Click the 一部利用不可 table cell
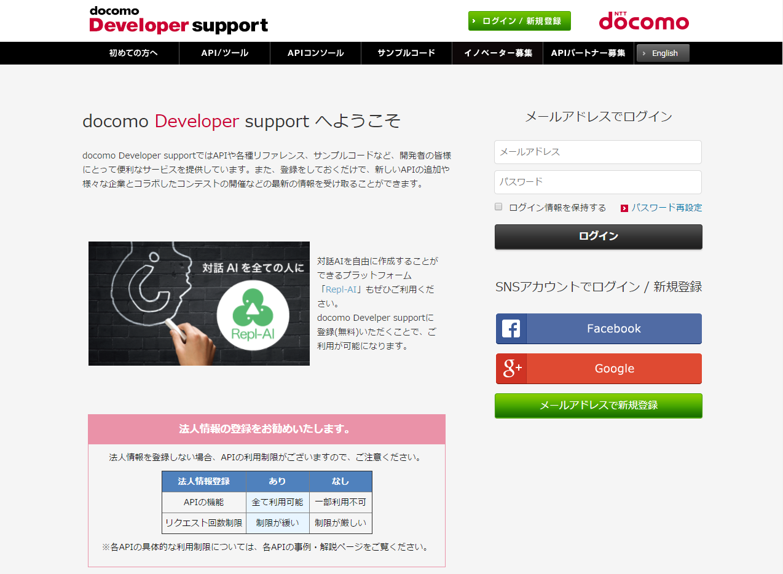This screenshot has width=783, height=574. point(340,502)
